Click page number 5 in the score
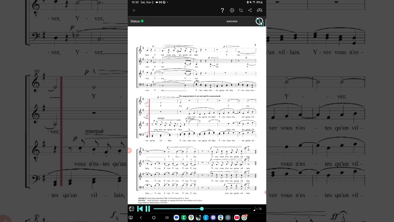The width and height of the screenshot is (394, 222). click(x=255, y=45)
